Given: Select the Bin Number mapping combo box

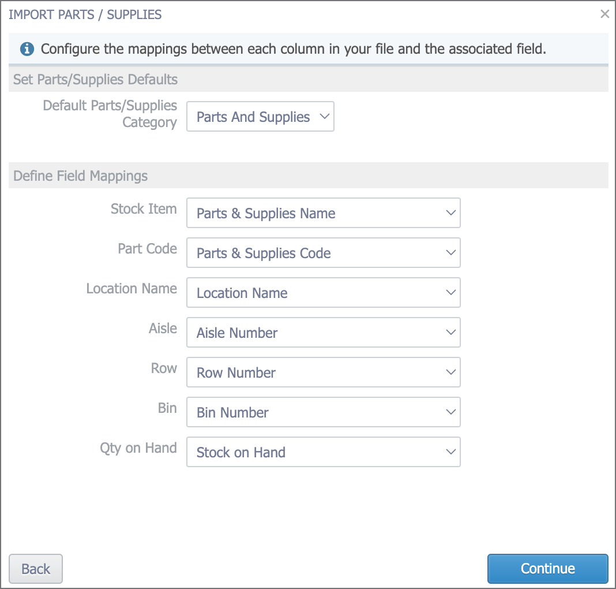Looking at the screenshot, I should (x=324, y=412).
